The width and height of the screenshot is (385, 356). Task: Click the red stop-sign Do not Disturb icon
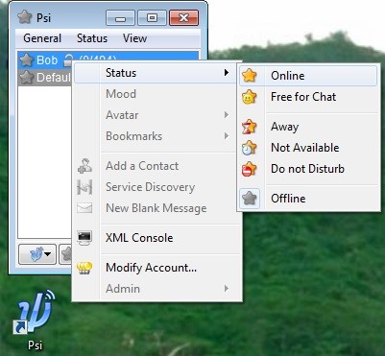[250, 169]
